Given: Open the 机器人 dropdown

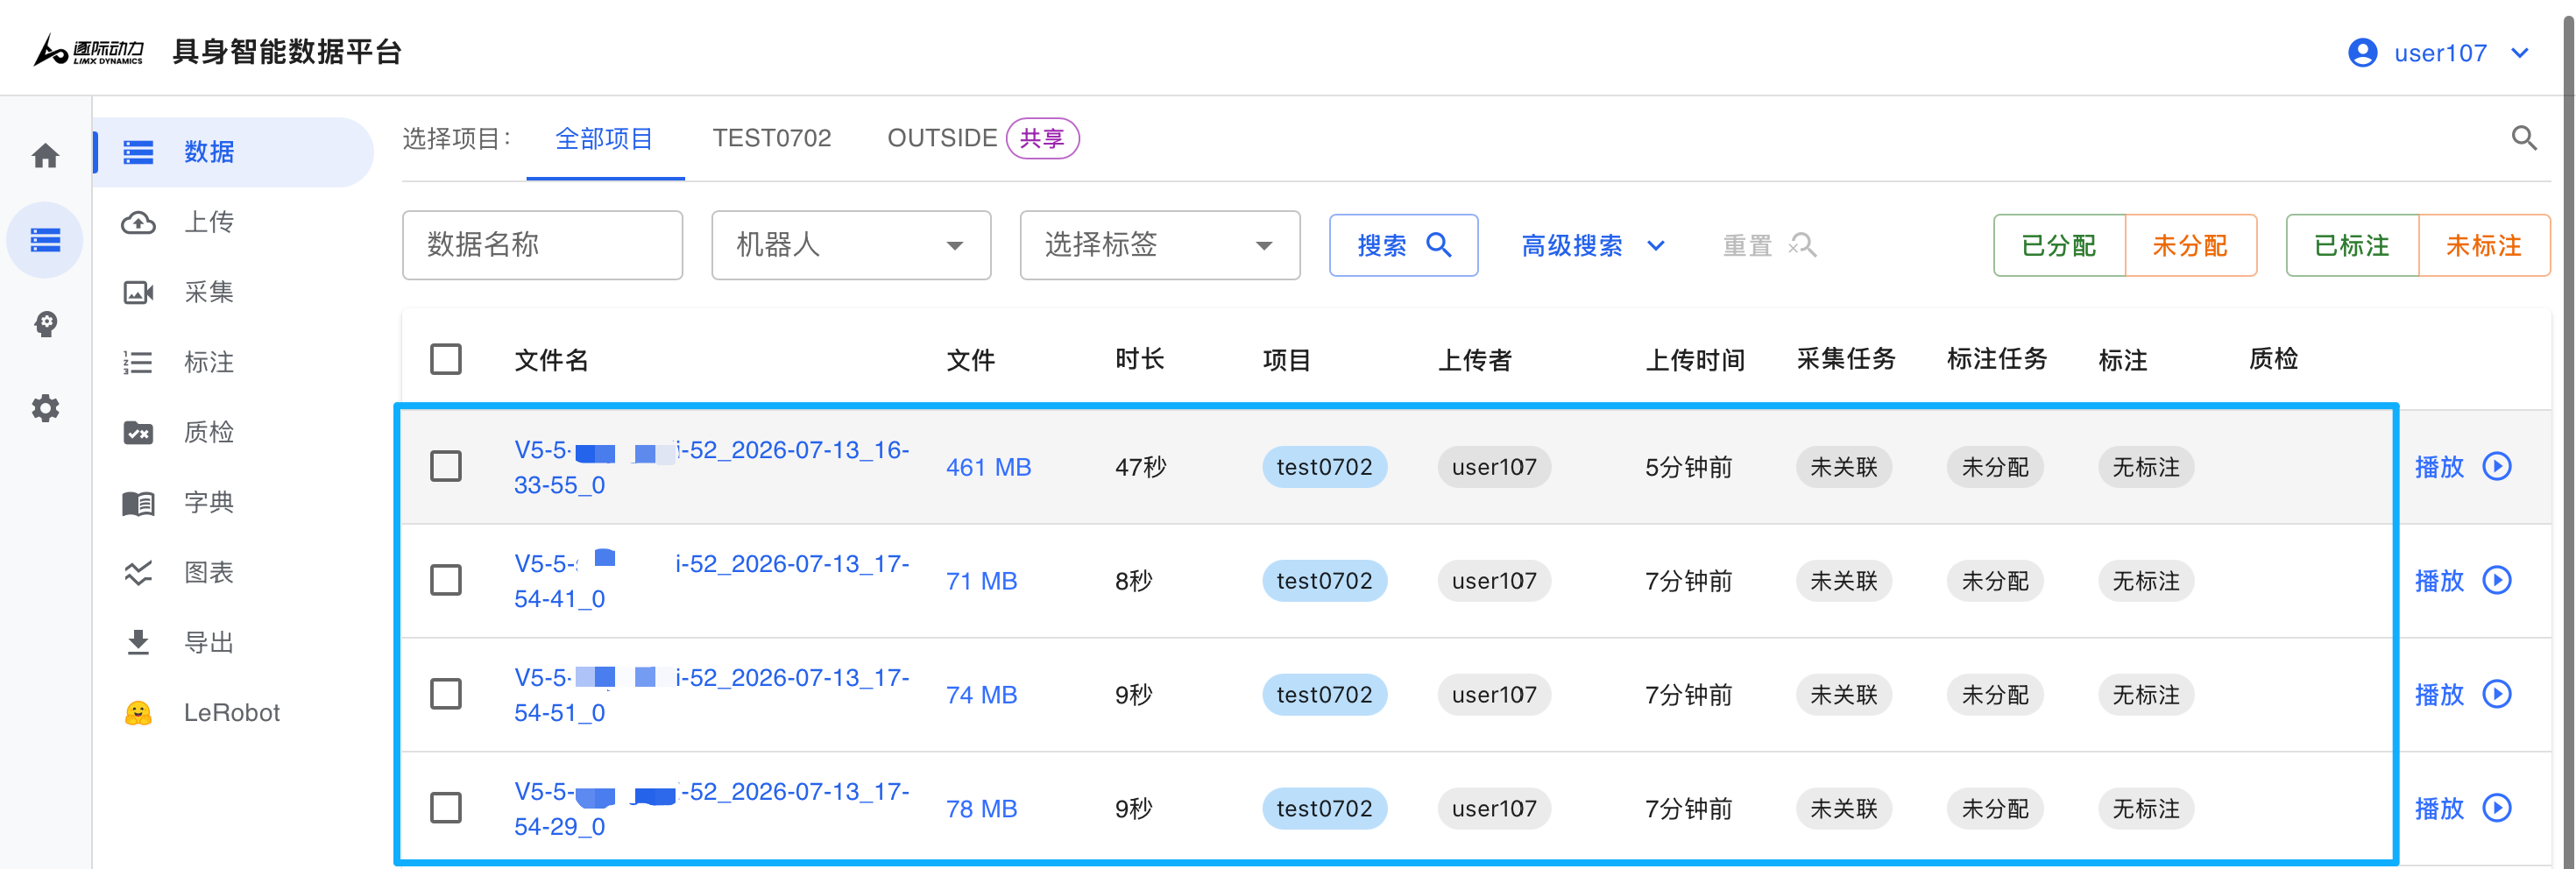Looking at the screenshot, I should 851,245.
